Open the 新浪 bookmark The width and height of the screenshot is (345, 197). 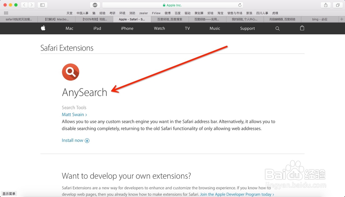249,13
